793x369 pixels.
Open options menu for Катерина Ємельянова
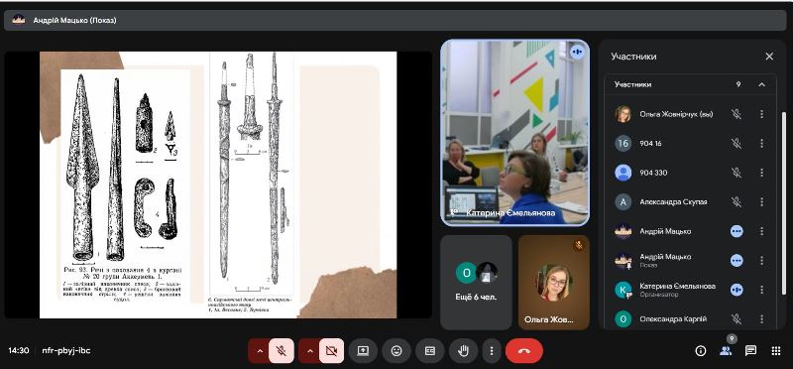[761, 290]
